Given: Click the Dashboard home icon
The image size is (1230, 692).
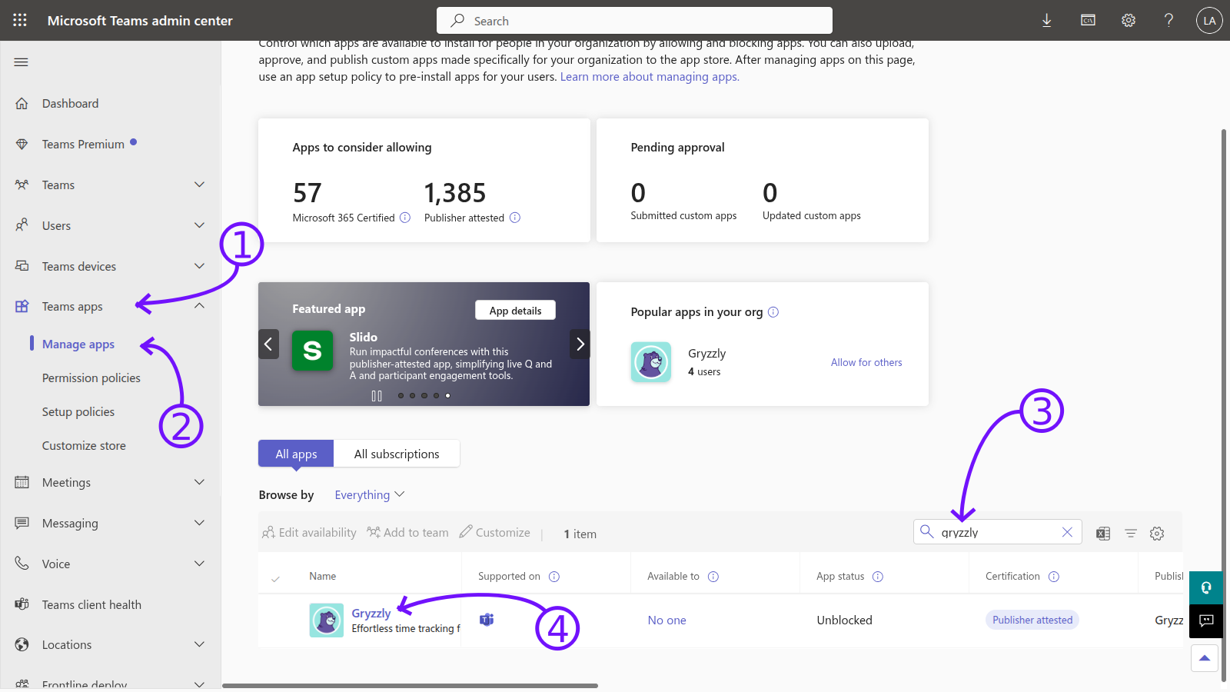Looking at the screenshot, I should click(22, 103).
